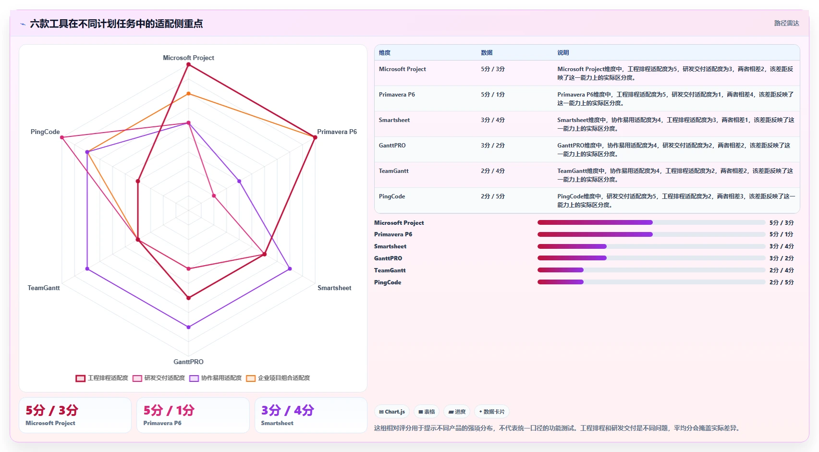Click the 数据 column header
This screenshot has height=452, width=819.
pos(487,53)
